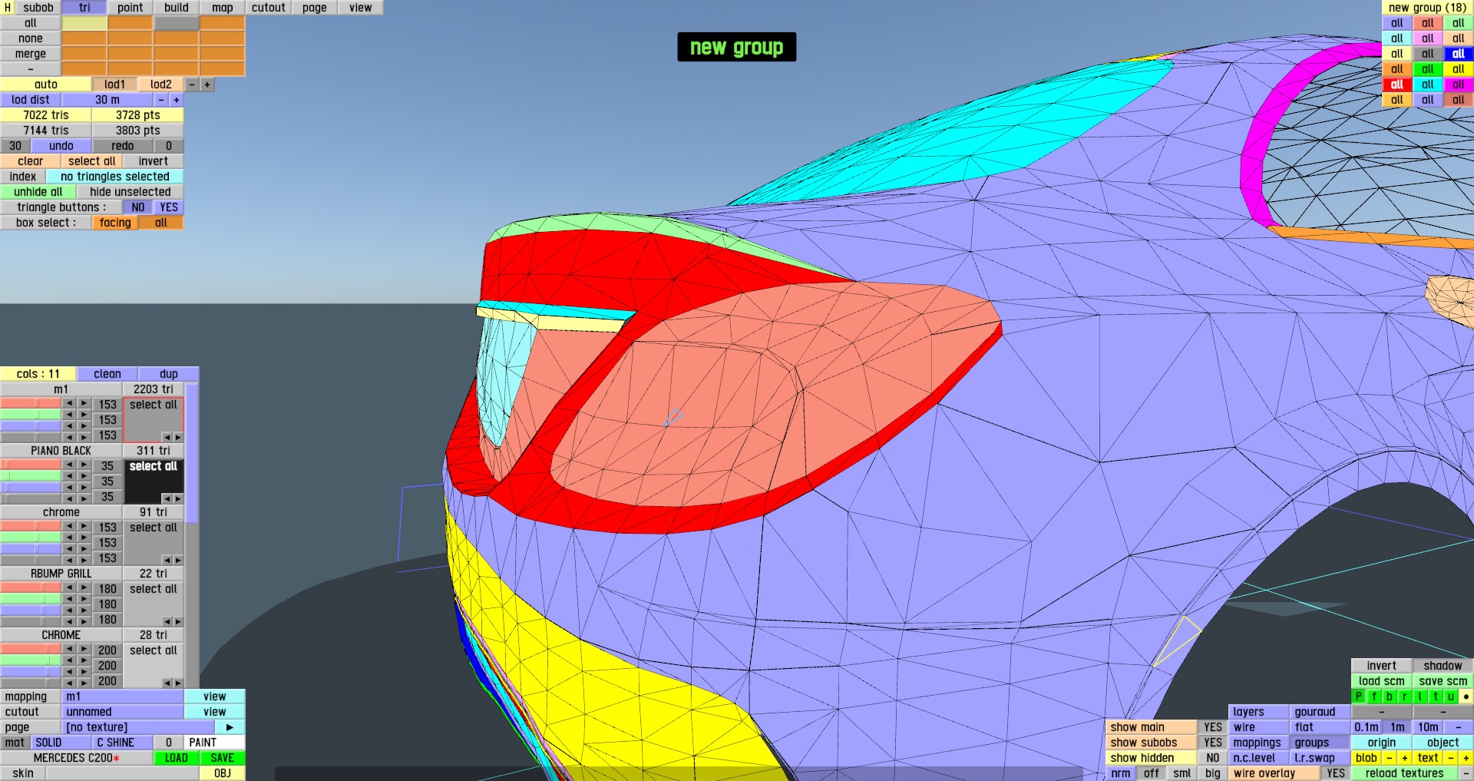
Task: Select the green r view button
Action: click(x=1405, y=697)
